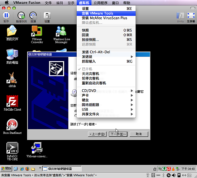The image size is (197, 178).
Task: Select 安装 McAfee VirusScan Plus menu item
Action: [x=106, y=18]
